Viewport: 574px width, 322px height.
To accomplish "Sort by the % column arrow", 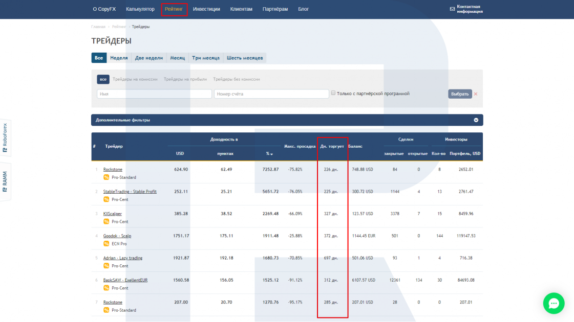I will coord(271,154).
